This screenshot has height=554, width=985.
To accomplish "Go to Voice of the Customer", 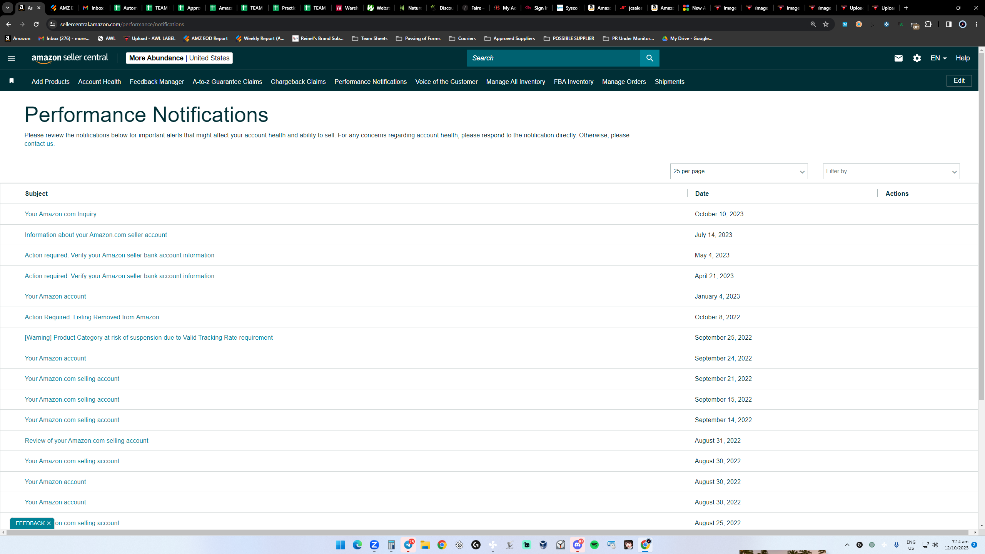I will coord(446,82).
